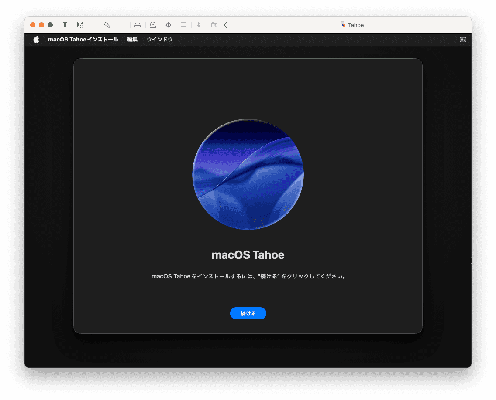Collapse the toolbar device chevron
496x400 pixels.
(225, 25)
